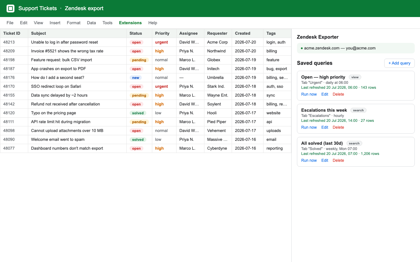
Task: Select cell "How do I add a second seat?"
Action: [x=77, y=78]
